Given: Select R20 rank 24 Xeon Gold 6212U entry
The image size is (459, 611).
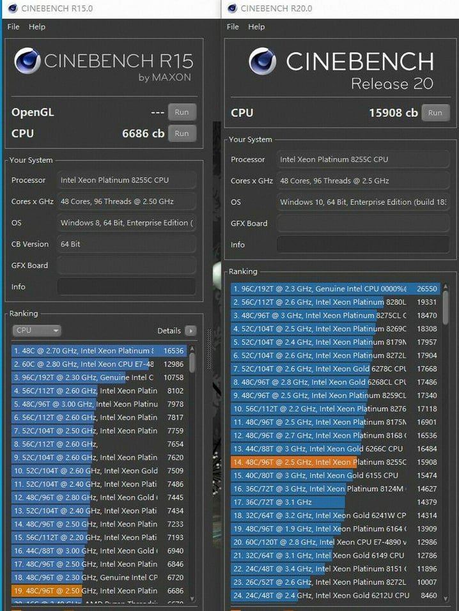Looking at the screenshot, I should tap(336, 596).
